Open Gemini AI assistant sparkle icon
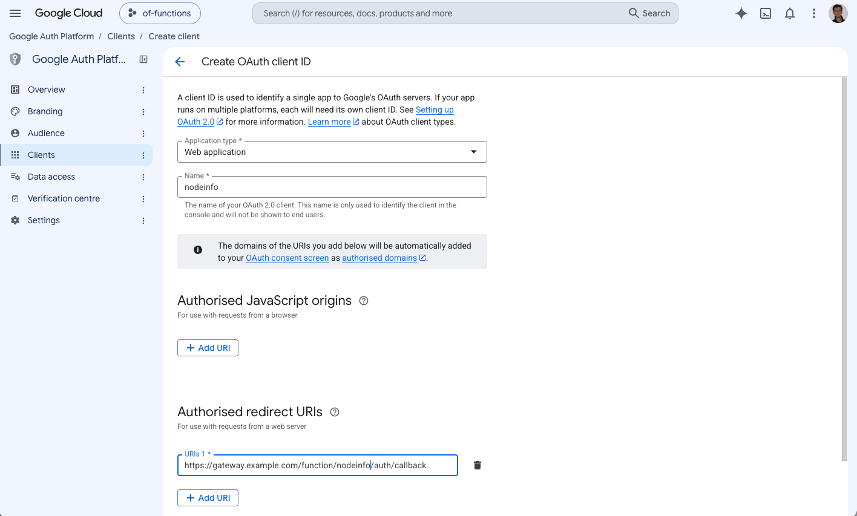Screen dimensions: 857x516 (x=741, y=13)
